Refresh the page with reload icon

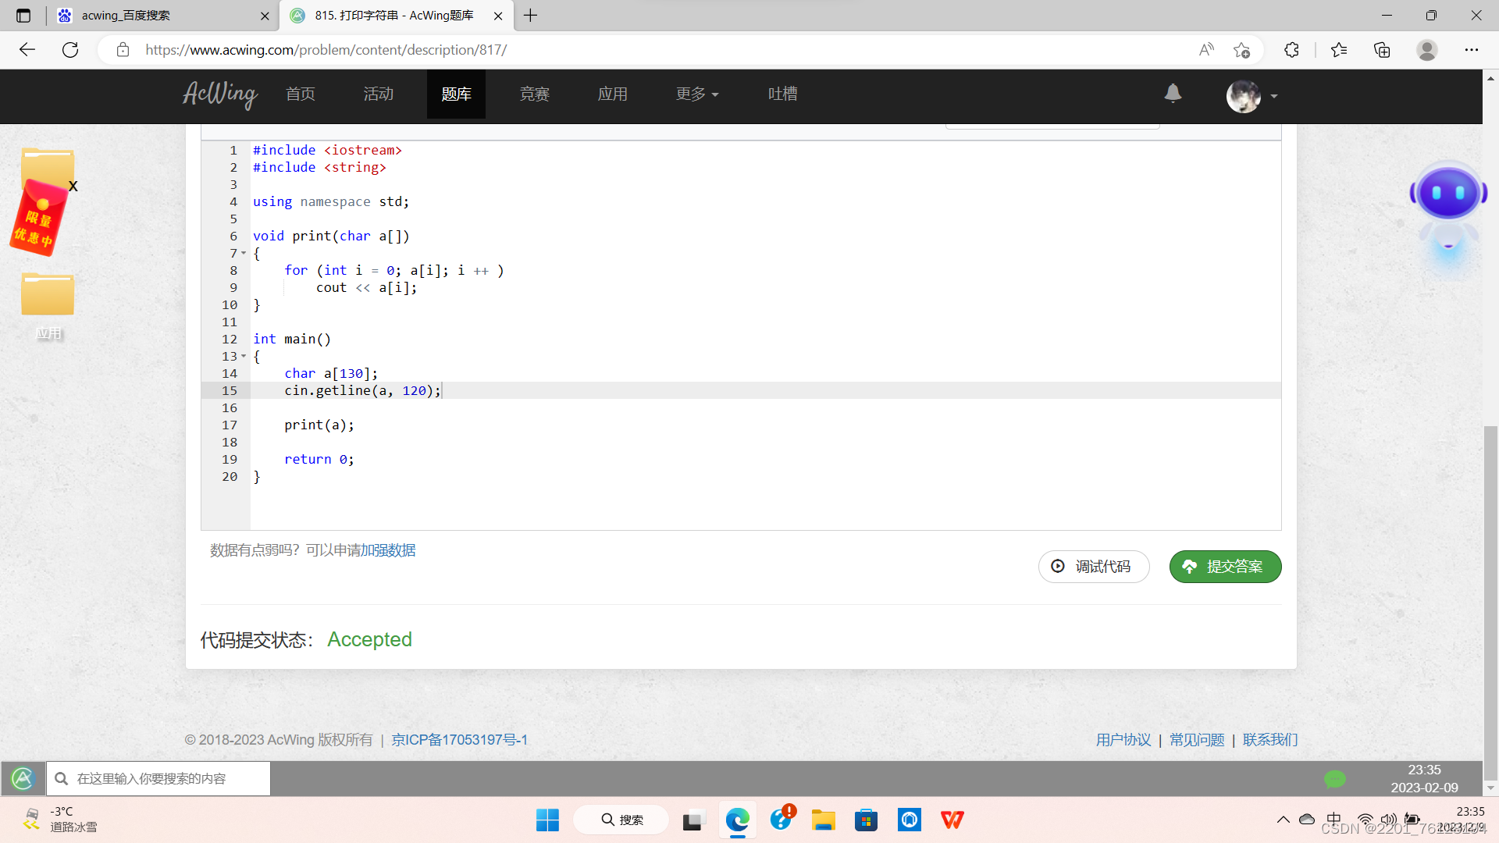click(x=70, y=50)
